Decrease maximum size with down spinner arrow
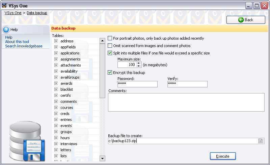This screenshot has width=270, height=165. [139, 66]
